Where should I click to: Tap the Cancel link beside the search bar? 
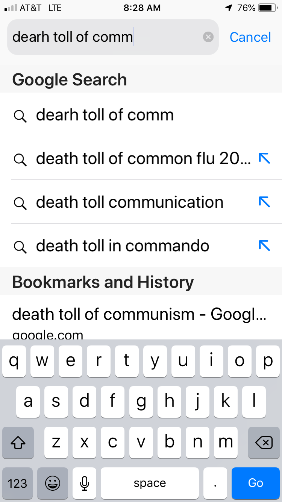click(x=250, y=37)
